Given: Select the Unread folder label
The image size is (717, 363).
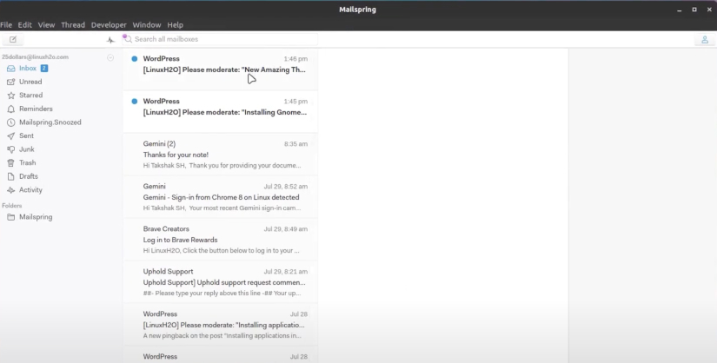Looking at the screenshot, I should coord(30,82).
